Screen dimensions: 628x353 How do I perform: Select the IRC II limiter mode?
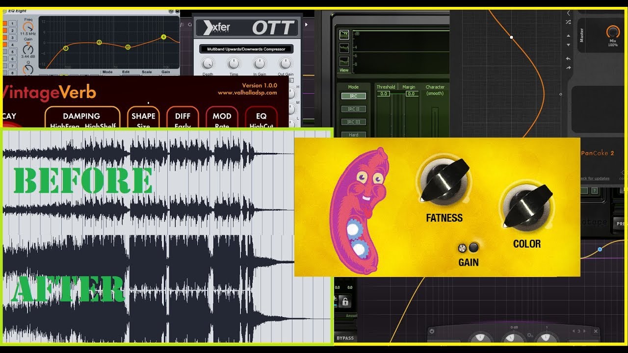[x=353, y=109]
